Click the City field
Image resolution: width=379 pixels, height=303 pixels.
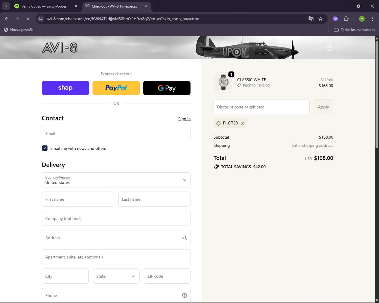pos(65,276)
